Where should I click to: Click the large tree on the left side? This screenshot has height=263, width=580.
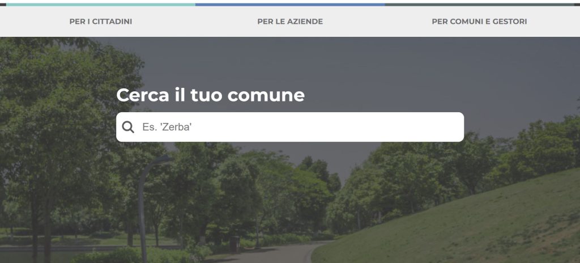56,130
